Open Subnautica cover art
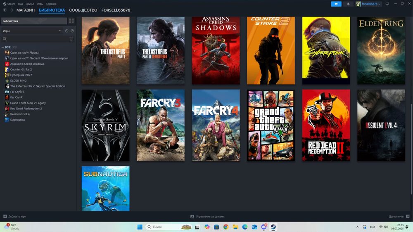Viewport: 413px width, 232px height. point(105,189)
